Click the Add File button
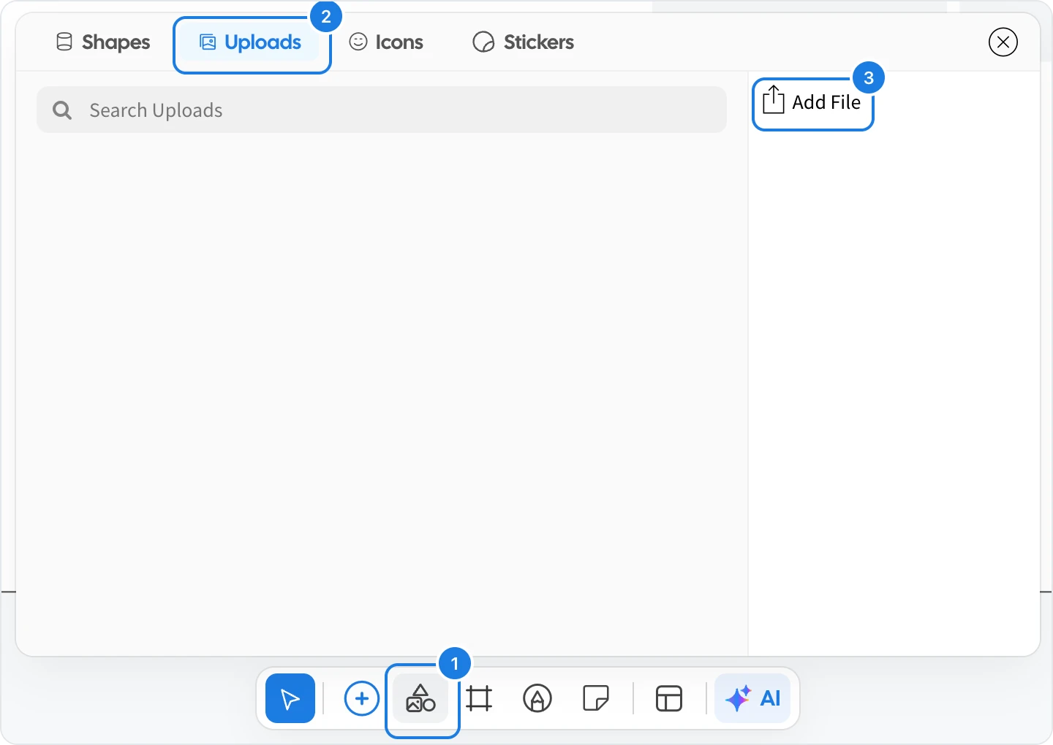The width and height of the screenshot is (1053, 745). pyautogui.click(x=812, y=102)
